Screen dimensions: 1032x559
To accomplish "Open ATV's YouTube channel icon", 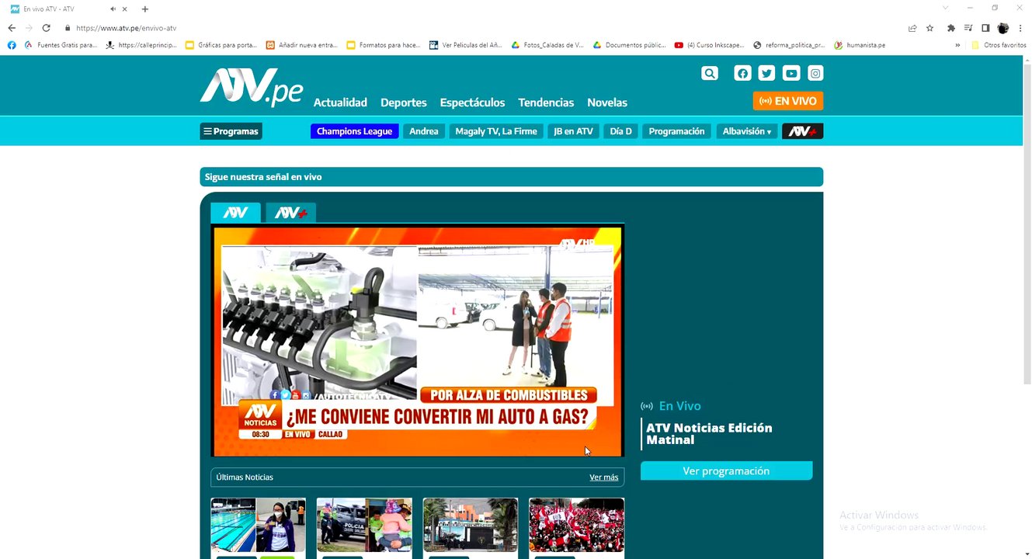I will 791,73.
